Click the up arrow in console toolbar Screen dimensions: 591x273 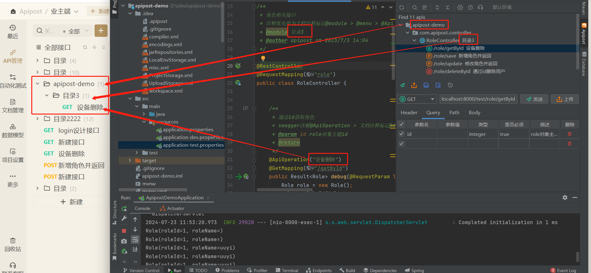(135, 219)
